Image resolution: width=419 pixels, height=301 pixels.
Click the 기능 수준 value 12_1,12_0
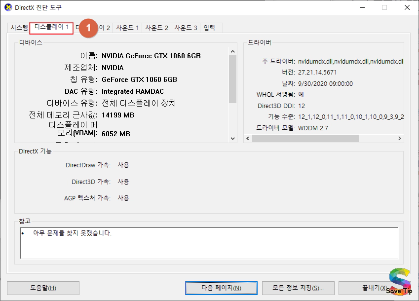350,117
